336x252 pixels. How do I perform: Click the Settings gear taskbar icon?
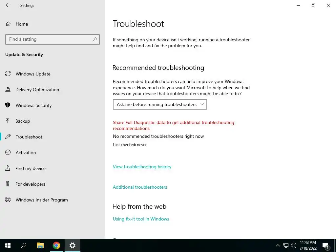pyautogui.click(x=73, y=245)
